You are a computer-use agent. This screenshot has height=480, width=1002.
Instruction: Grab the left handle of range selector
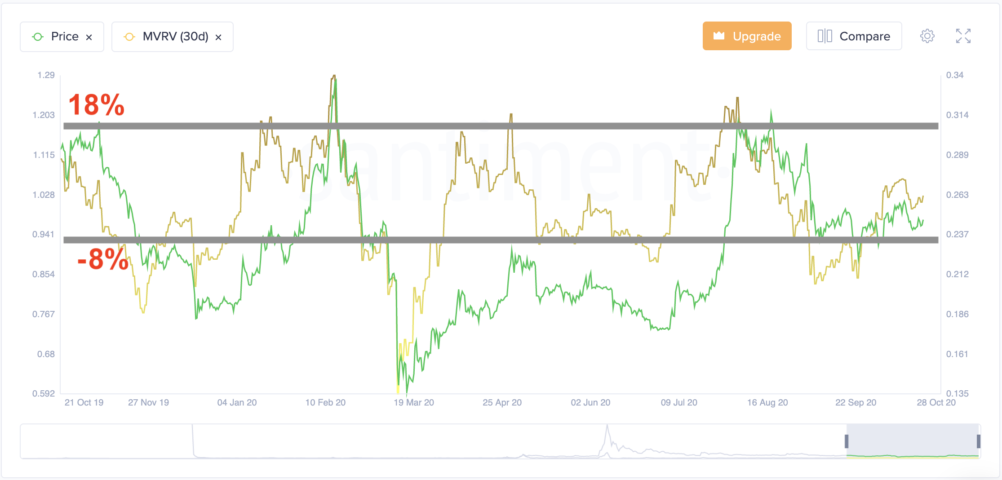[x=847, y=441]
